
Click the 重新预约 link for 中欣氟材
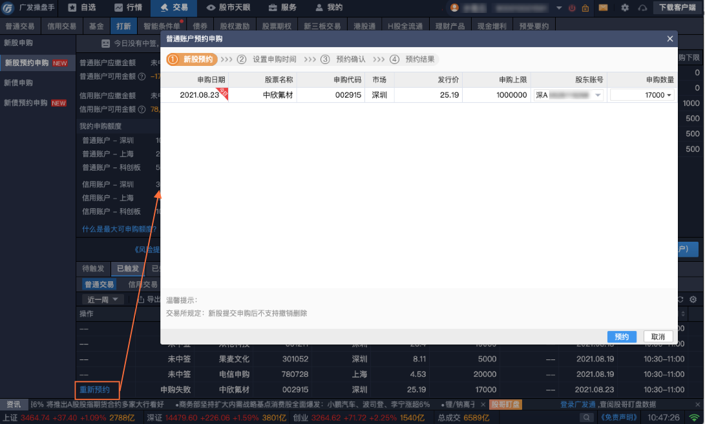(95, 389)
